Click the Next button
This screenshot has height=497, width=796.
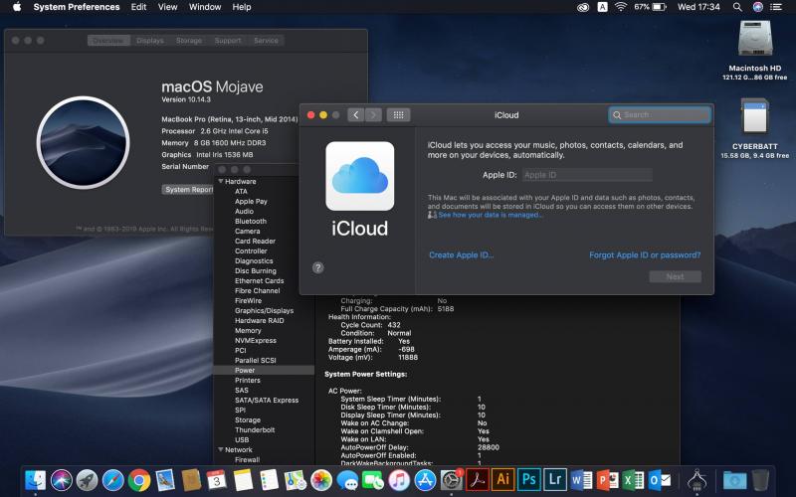coord(676,276)
